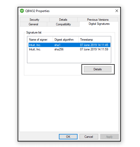Click the Timestamp column header
This screenshot has width=140, height=147.
94,40
